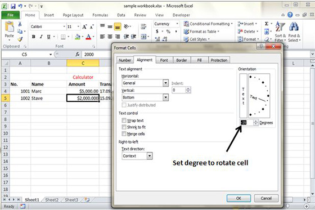Image resolution: width=315 pixels, height=210 pixels.
Task: Click the Format Painter brush icon
Action: [20, 39]
